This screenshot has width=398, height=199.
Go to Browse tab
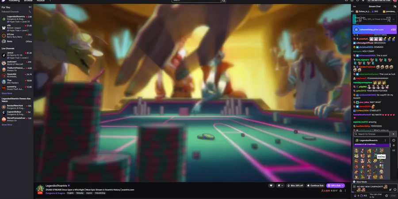click(x=28, y=1)
